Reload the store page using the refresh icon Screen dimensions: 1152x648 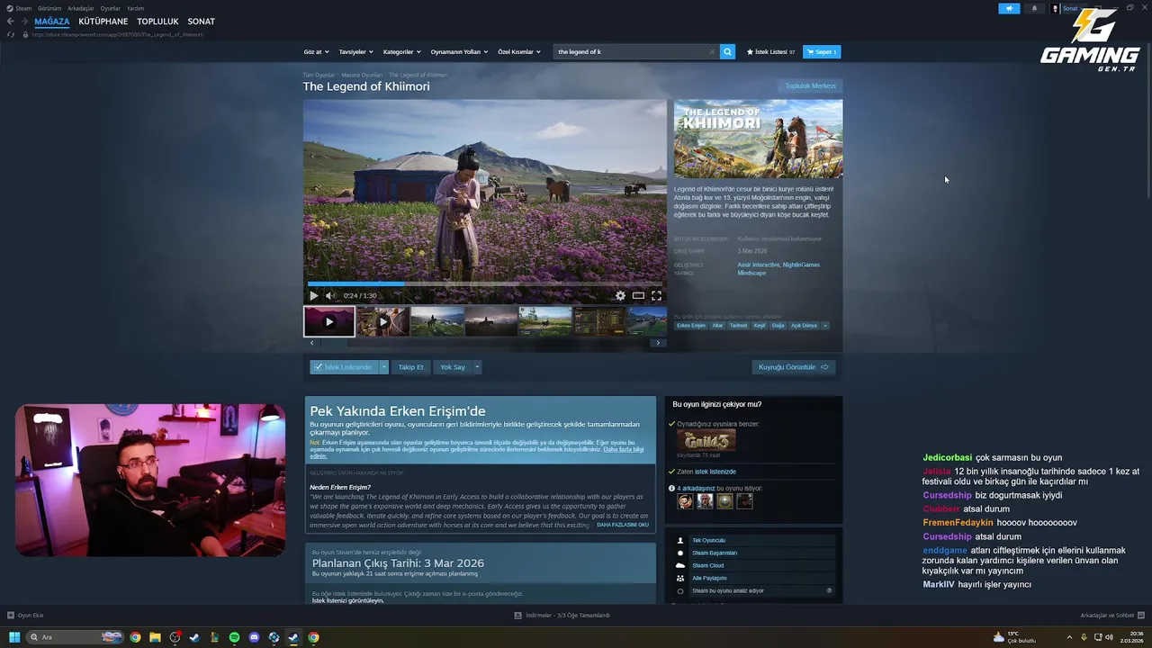coord(11,34)
